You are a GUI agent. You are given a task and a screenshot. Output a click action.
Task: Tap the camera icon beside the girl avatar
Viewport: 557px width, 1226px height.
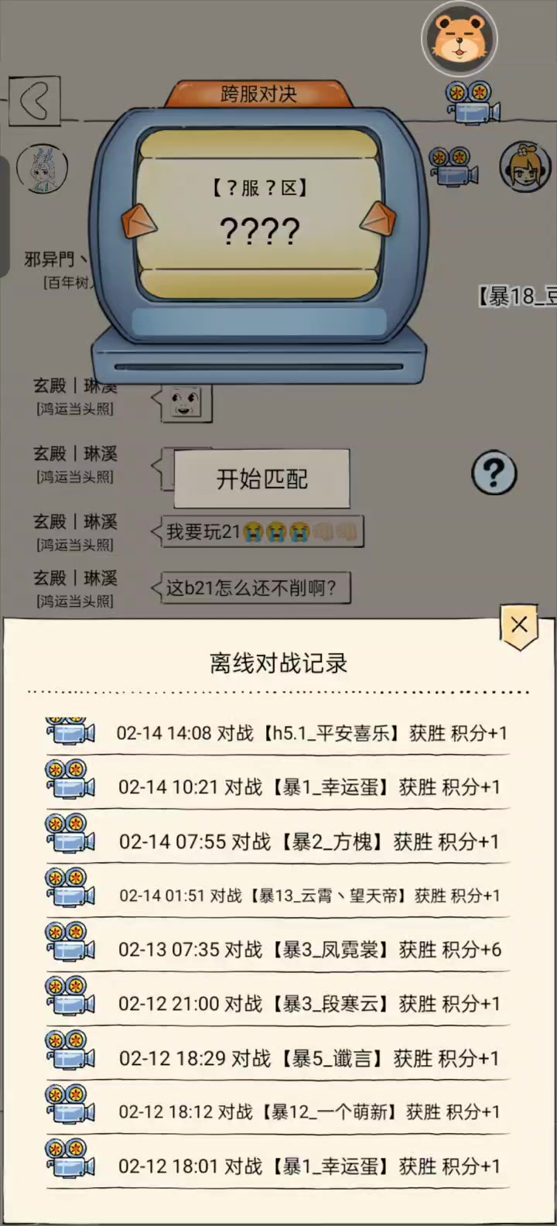[454, 166]
